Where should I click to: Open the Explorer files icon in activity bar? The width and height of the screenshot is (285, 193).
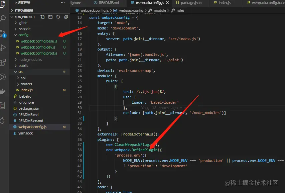[x=3, y=4]
